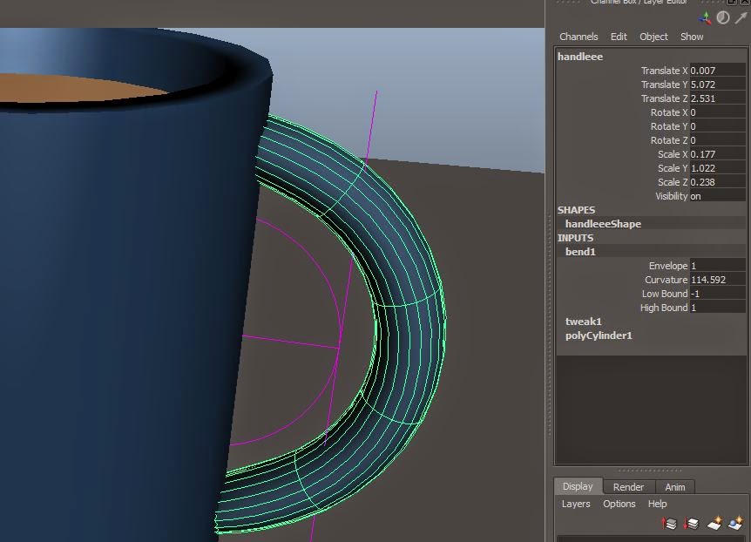Select the Translate X channel label

click(x=664, y=71)
